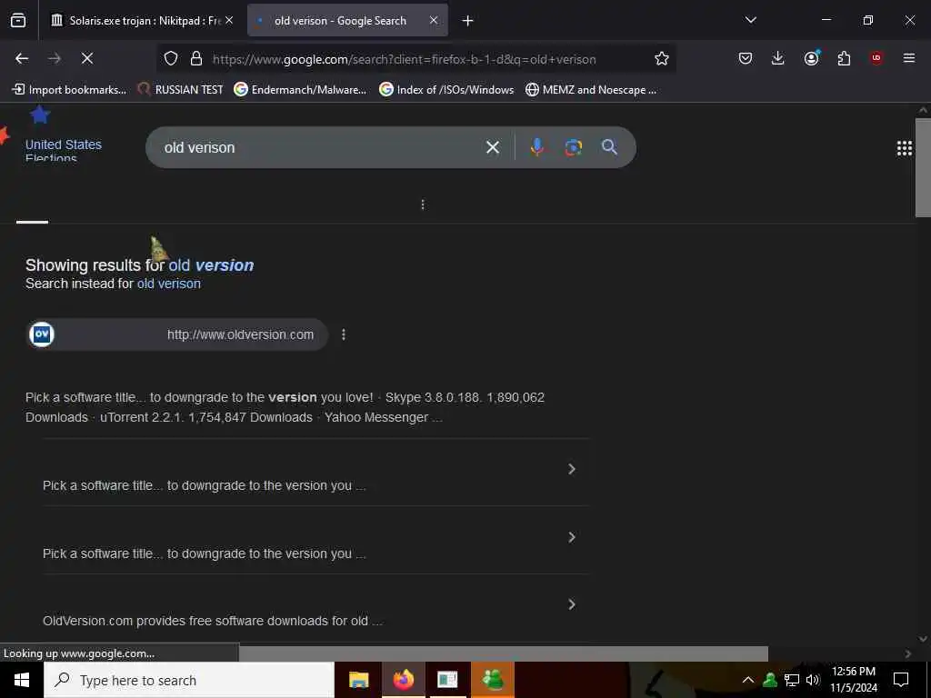The height and width of the screenshot is (698, 931).
Task: Go back to the previous page
Action: 22,58
